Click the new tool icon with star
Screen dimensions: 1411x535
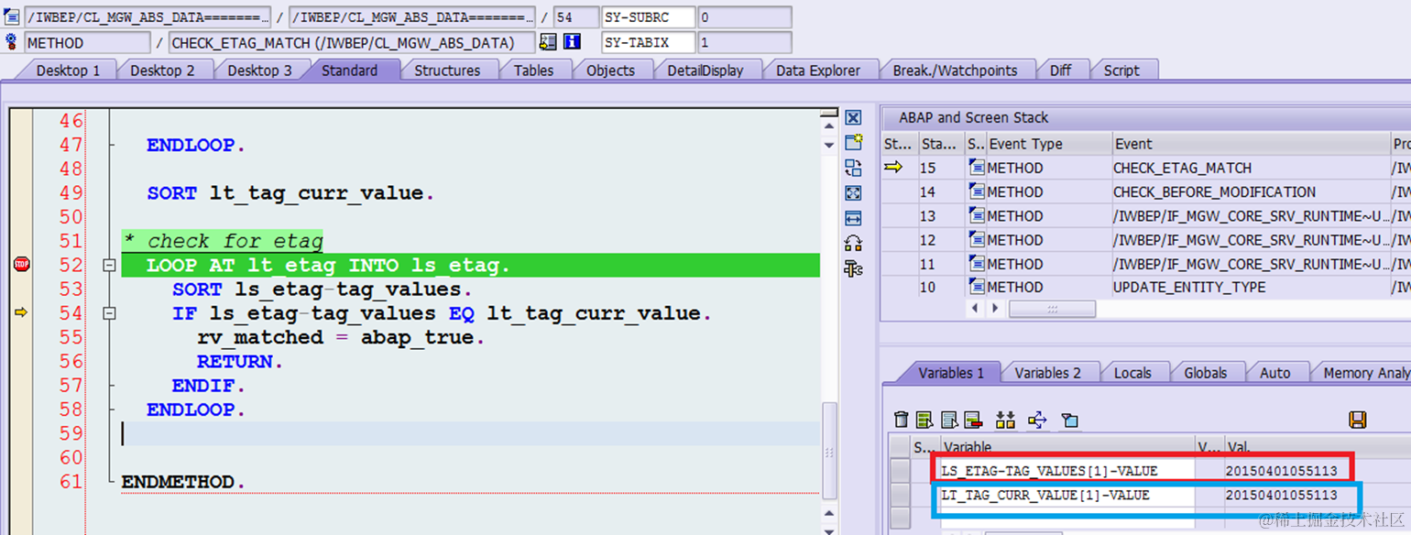click(x=853, y=143)
